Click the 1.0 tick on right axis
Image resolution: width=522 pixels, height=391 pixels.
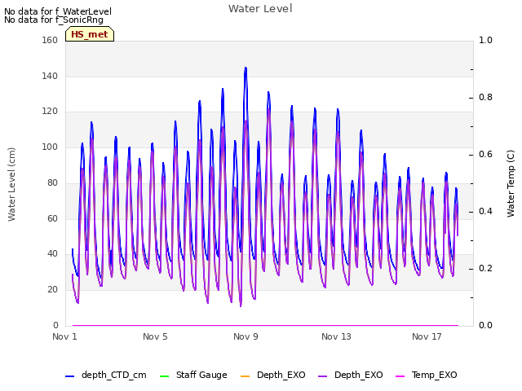click(485, 40)
